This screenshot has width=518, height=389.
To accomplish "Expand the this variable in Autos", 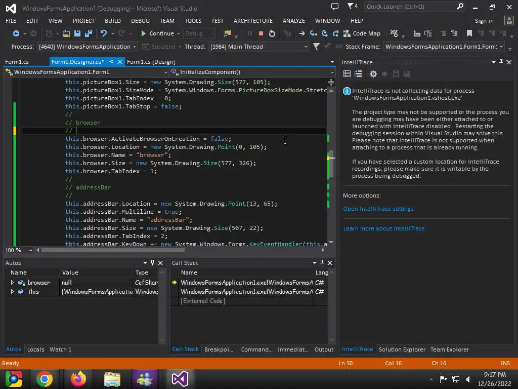I will tap(12, 291).
